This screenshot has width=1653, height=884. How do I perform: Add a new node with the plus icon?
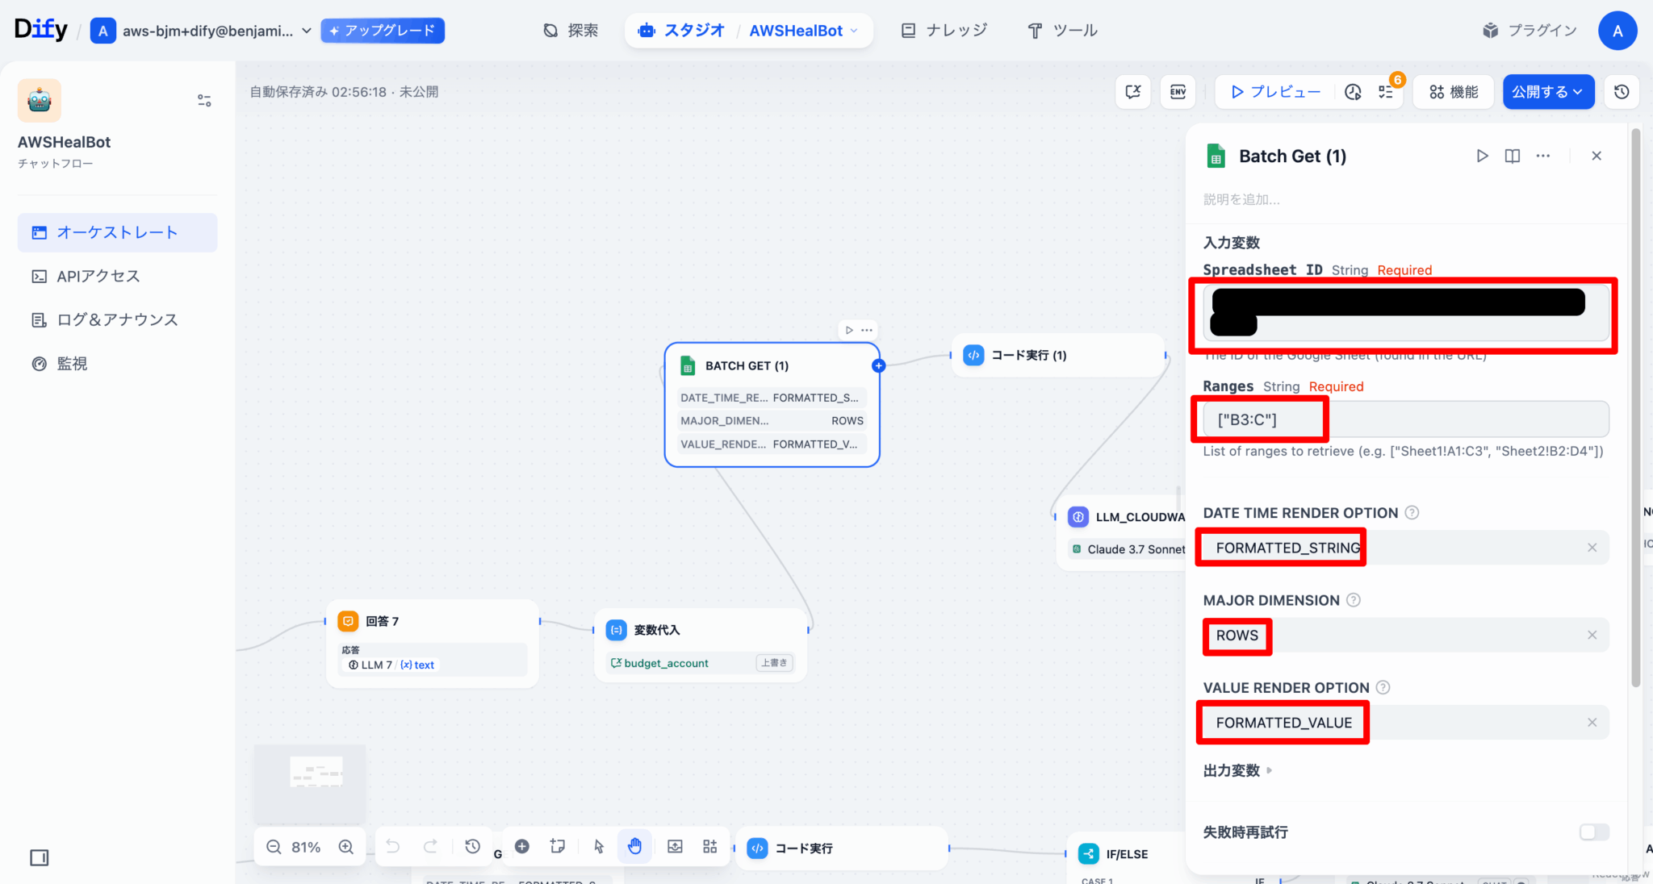(521, 846)
